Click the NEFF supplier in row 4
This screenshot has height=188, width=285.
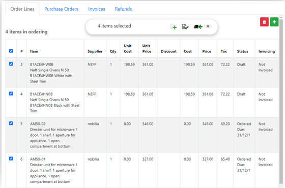coord(92,94)
